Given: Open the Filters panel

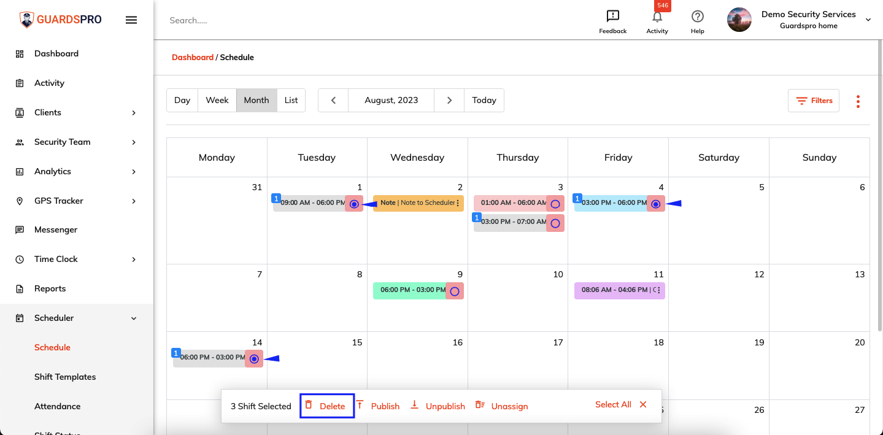Looking at the screenshot, I should click(813, 100).
